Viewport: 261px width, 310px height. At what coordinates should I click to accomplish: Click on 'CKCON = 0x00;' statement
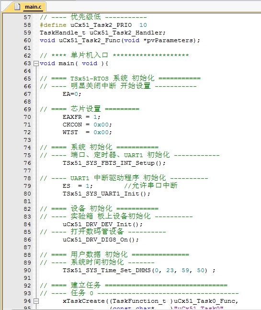[x=87, y=125]
